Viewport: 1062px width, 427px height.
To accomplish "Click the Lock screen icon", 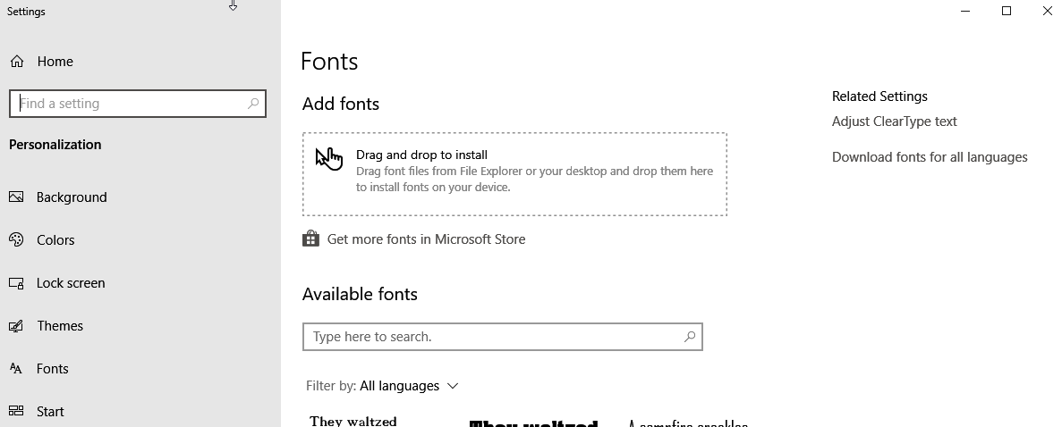I will click(16, 283).
